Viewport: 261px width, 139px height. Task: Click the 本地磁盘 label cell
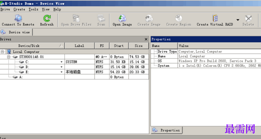click(x=80, y=72)
